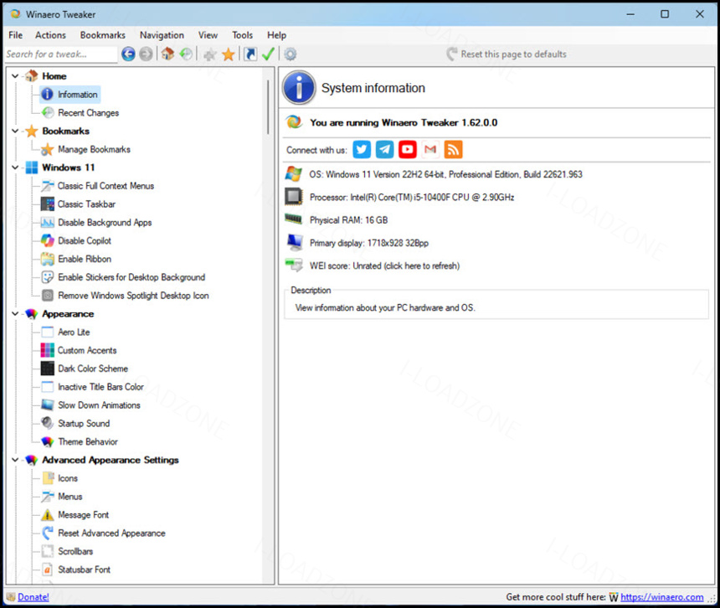Viewport: 720px width, 608px height.
Task: Open the RSS feed icon
Action: click(x=453, y=150)
